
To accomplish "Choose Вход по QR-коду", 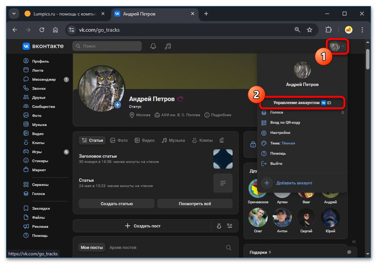I will 302,123.
